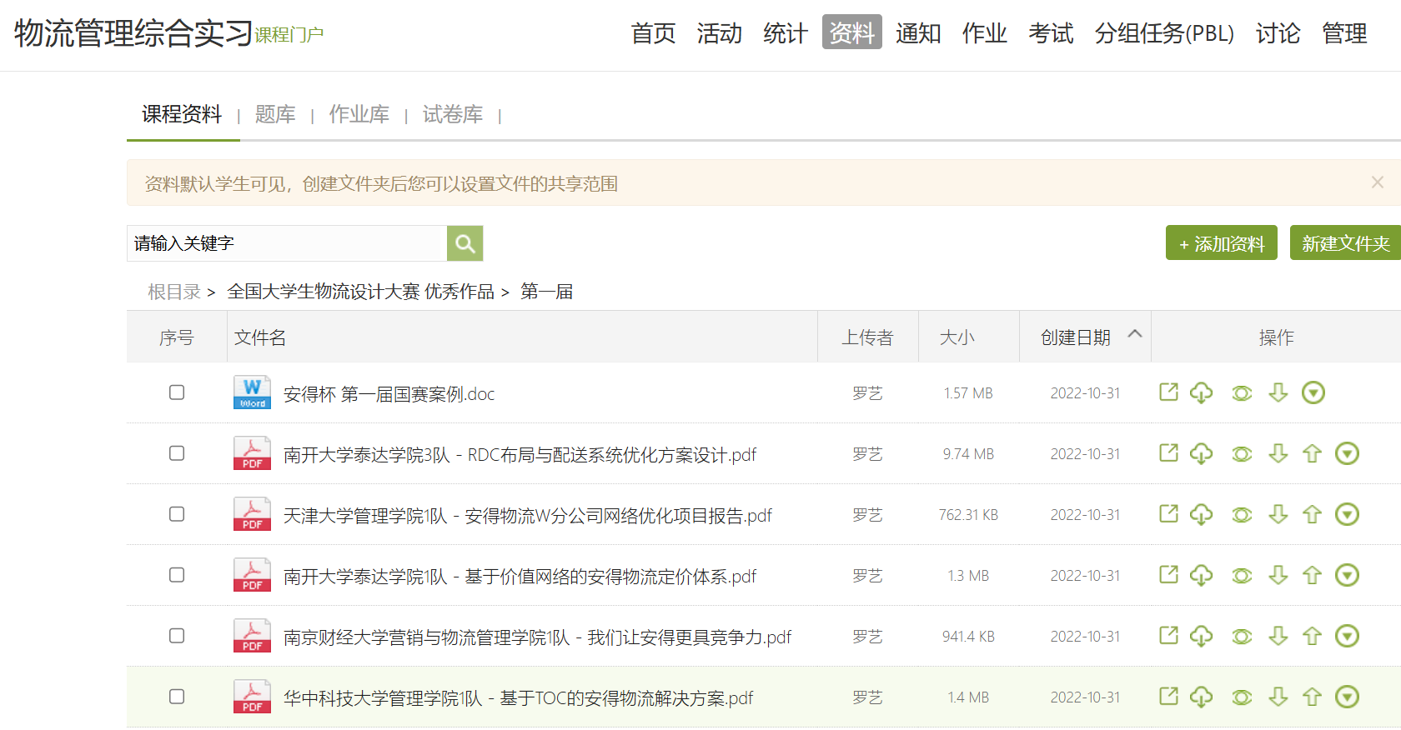Screen dimensions: 1401x730
Task: Open share icon for 华中科技大学管理学院1队 pdf
Action: pyautogui.click(x=1168, y=696)
